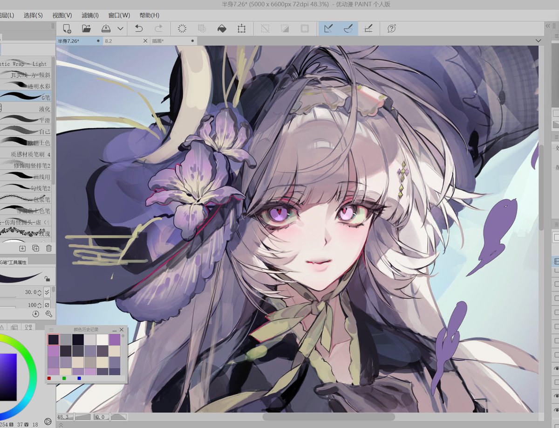559x428 pixels.
Task: Open the G笔 工具属性 panel tab
Action: coord(14,262)
